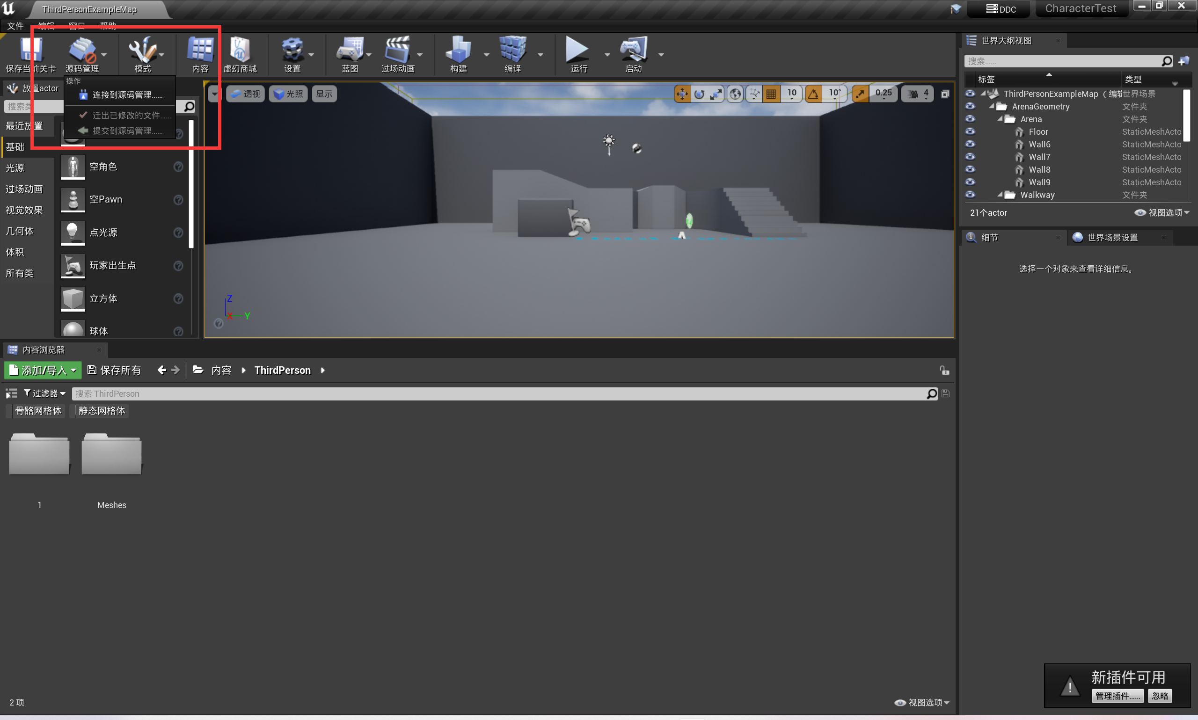Image resolution: width=1198 pixels, height=720 pixels.
Task: Click 管理插件 in the plugin notification
Action: click(1118, 695)
